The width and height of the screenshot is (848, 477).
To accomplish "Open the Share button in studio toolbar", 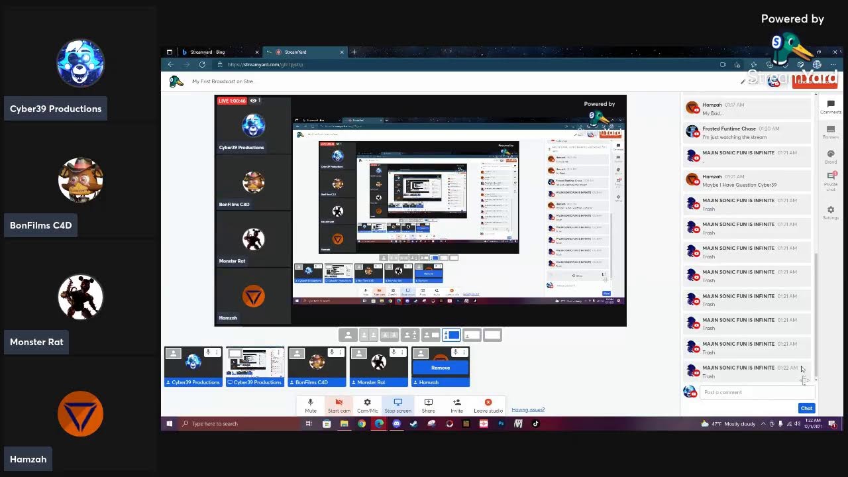I will pyautogui.click(x=429, y=405).
